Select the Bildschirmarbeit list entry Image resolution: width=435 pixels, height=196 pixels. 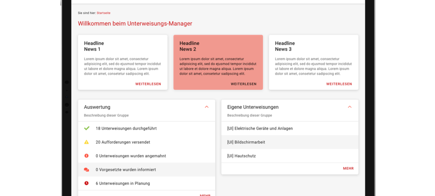290,142
